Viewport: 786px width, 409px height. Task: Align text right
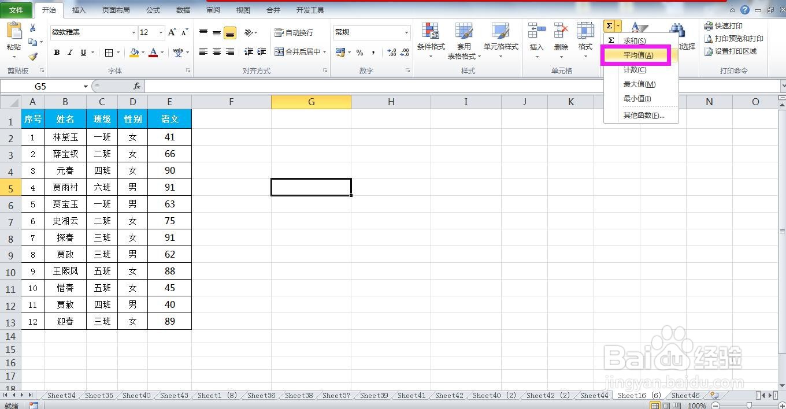tap(230, 52)
